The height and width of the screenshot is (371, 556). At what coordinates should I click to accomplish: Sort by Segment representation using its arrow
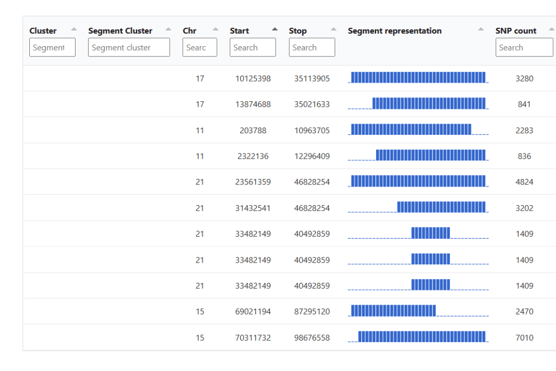tap(481, 29)
